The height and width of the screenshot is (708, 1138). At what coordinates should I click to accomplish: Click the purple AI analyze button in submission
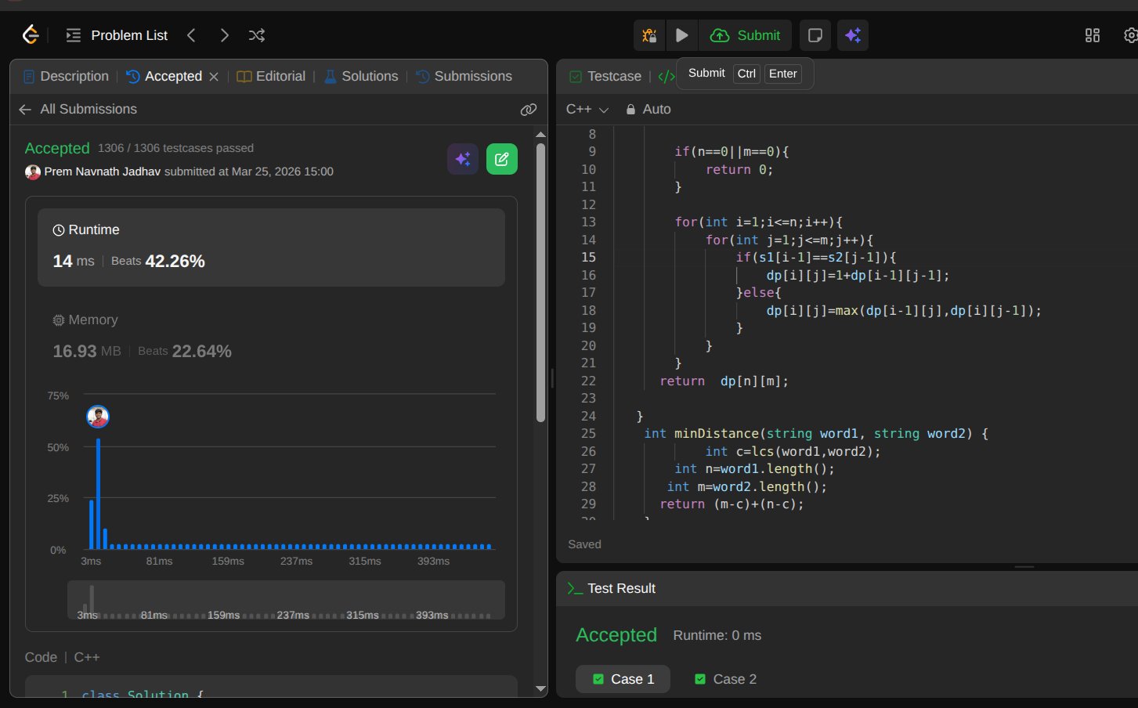[463, 159]
